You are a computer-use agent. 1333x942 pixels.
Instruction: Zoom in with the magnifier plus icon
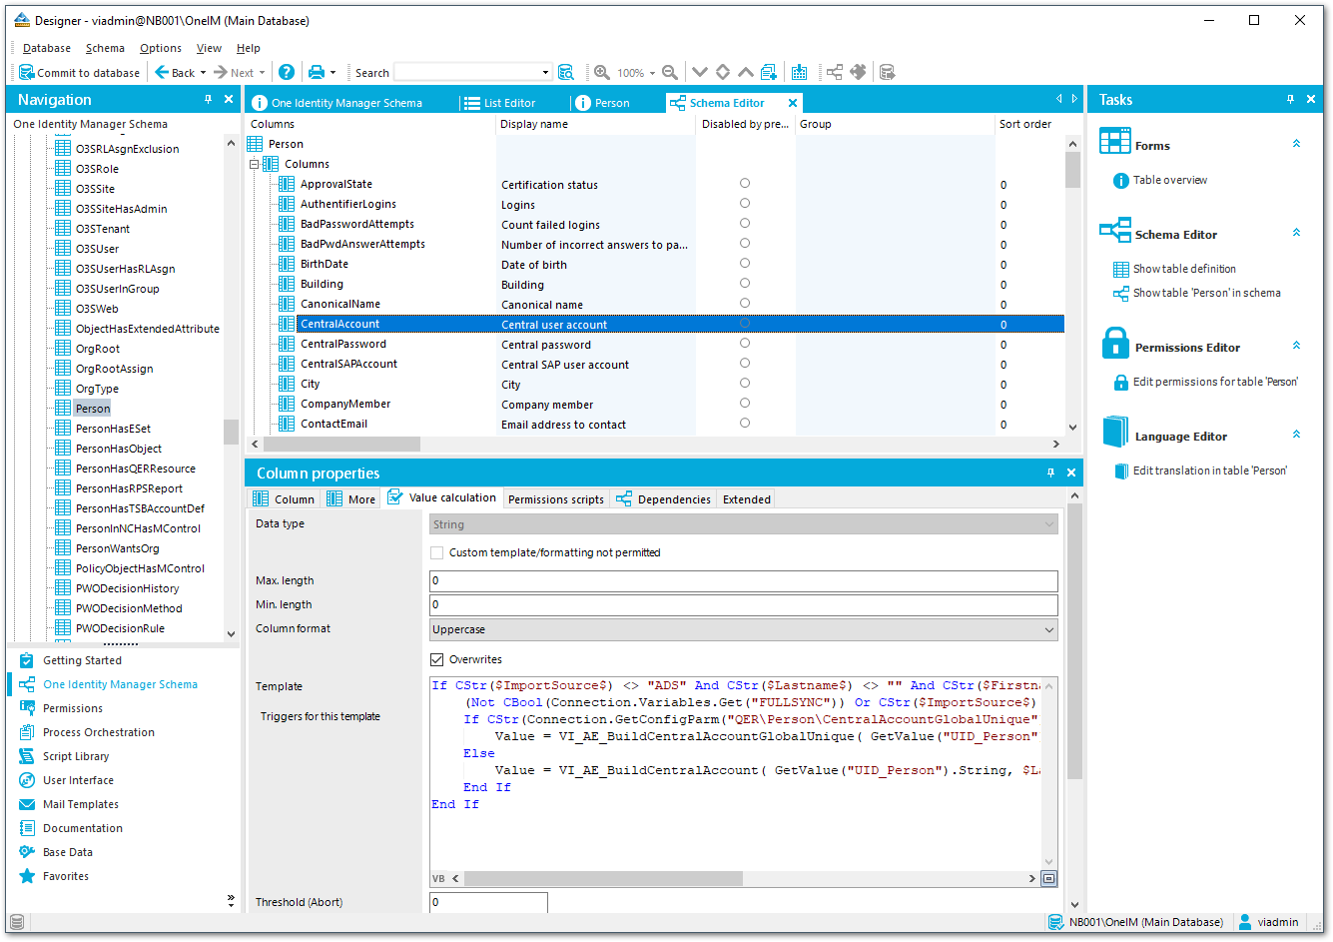(x=602, y=72)
